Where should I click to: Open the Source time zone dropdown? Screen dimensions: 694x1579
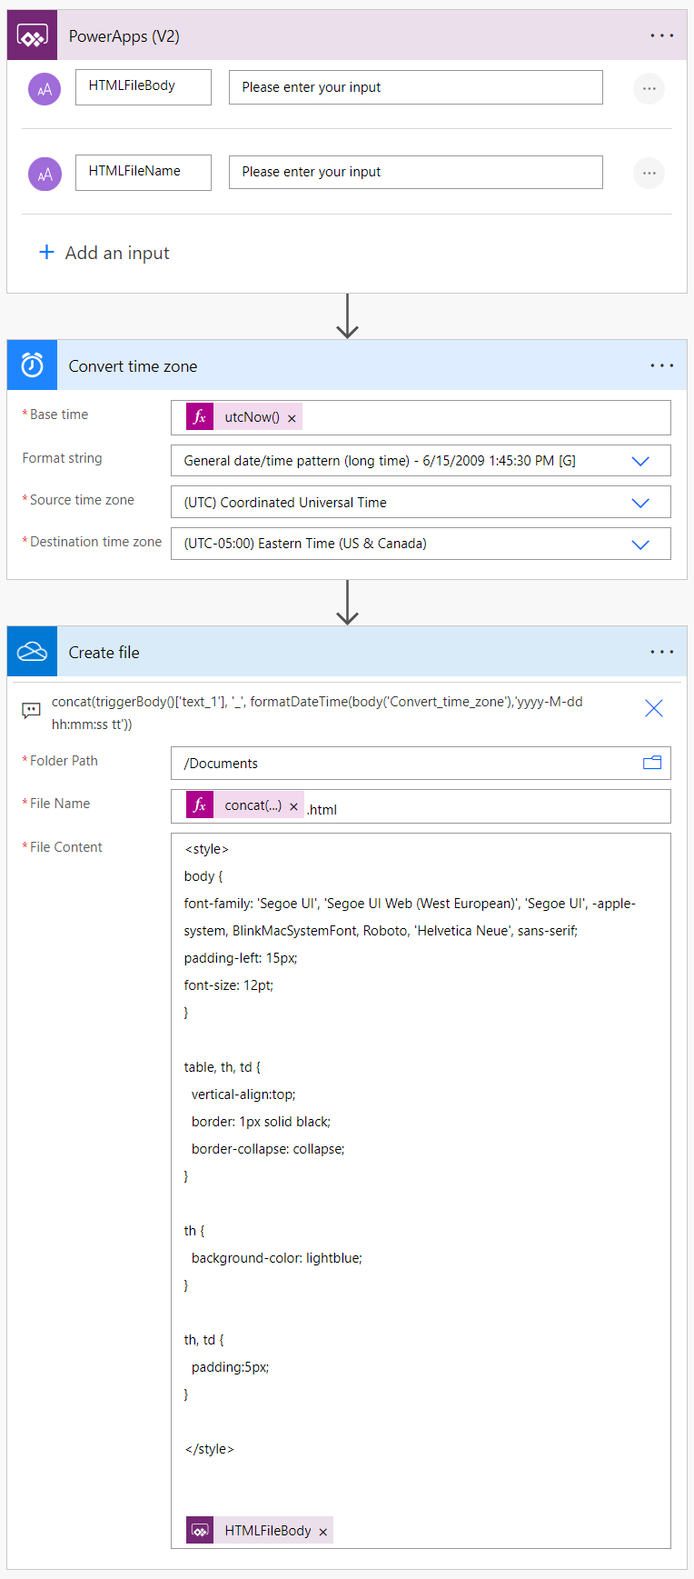point(640,502)
